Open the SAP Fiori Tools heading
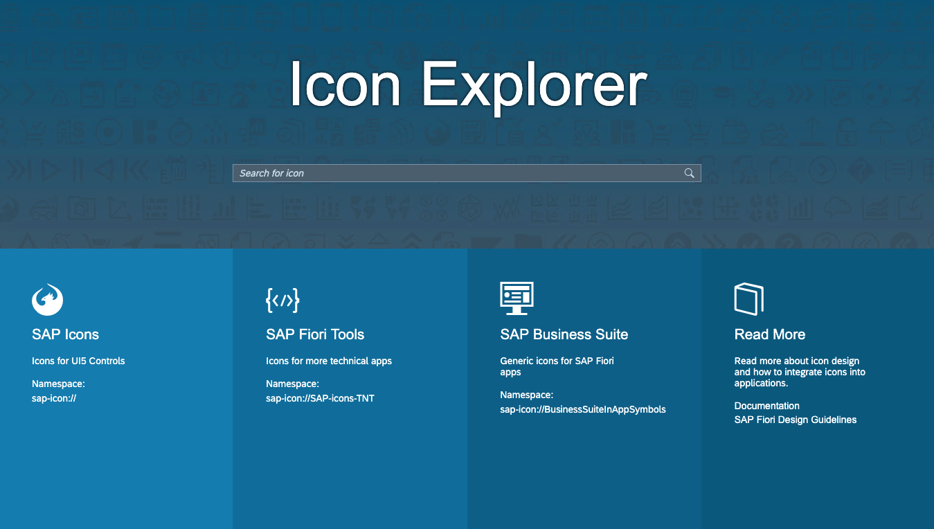Viewport: 934px width, 529px height. coord(315,334)
